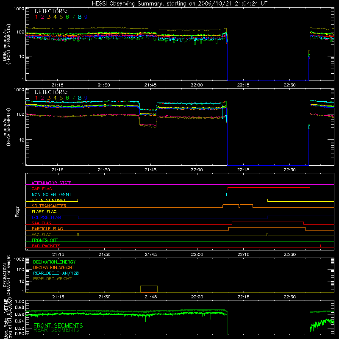The width and height of the screenshot is (339, 339).
Task: Select the FRONTS_OFF flag label
Action: click(x=45, y=240)
